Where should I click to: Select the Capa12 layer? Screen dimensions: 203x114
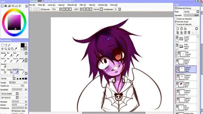186,92
